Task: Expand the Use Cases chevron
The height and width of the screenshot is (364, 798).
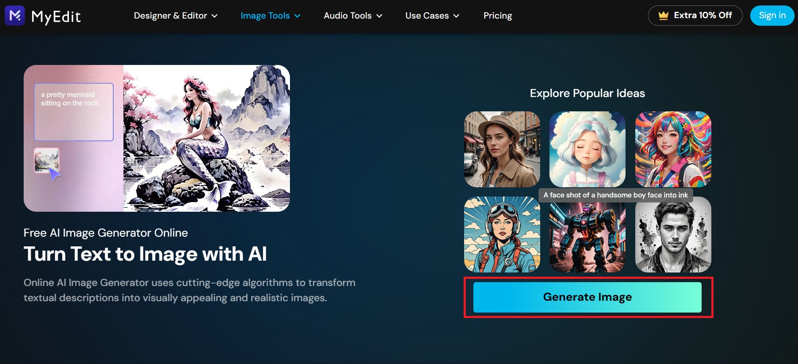Action: (456, 16)
